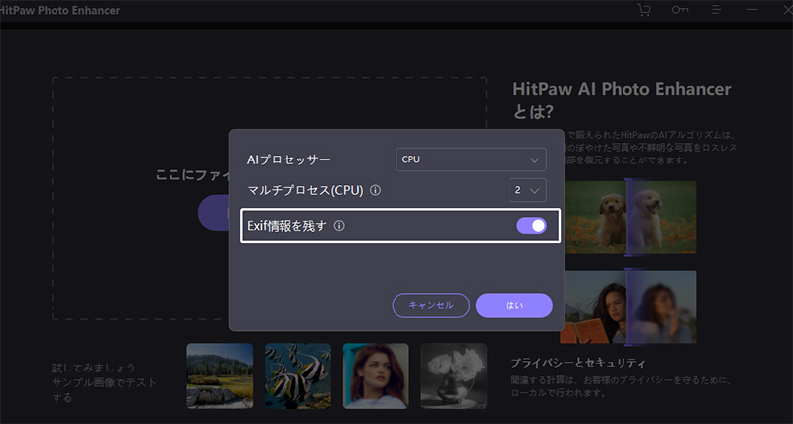
Task: Click the key registration icon
Action: [680, 10]
